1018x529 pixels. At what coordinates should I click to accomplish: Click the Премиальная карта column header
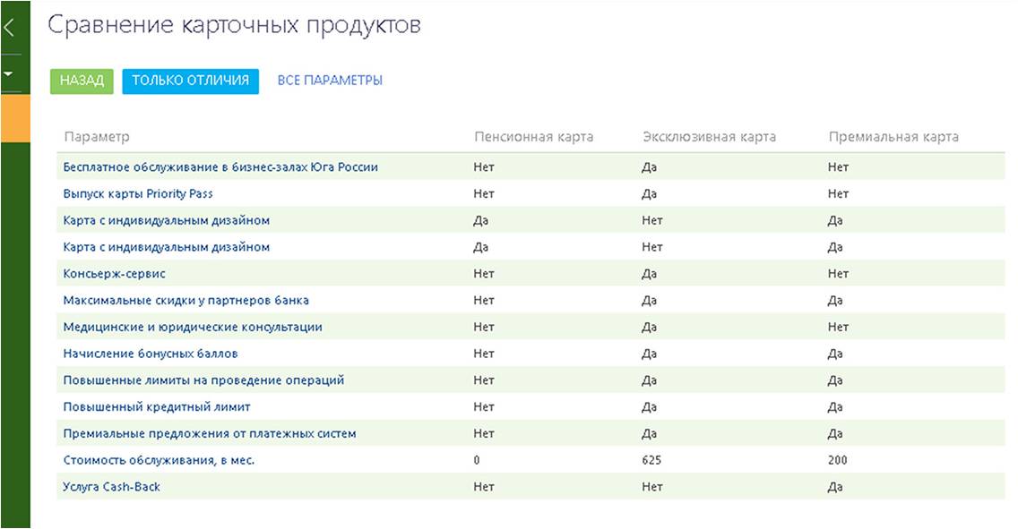pos(893,137)
